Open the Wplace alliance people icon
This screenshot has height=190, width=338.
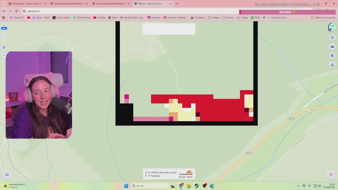[x=332, y=47]
